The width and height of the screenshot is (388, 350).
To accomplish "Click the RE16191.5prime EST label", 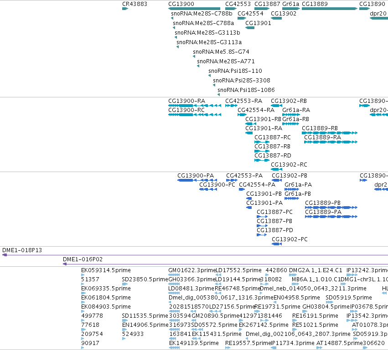I will pos(315,316).
